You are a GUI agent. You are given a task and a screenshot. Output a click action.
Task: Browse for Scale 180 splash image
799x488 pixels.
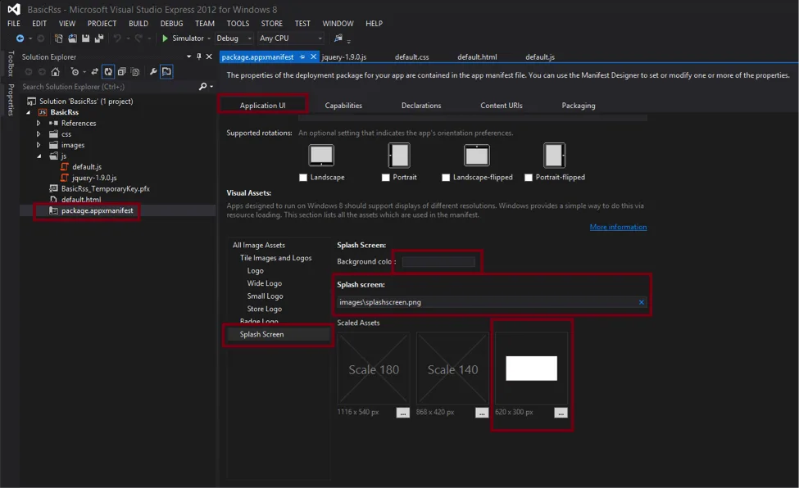tap(402, 413)
